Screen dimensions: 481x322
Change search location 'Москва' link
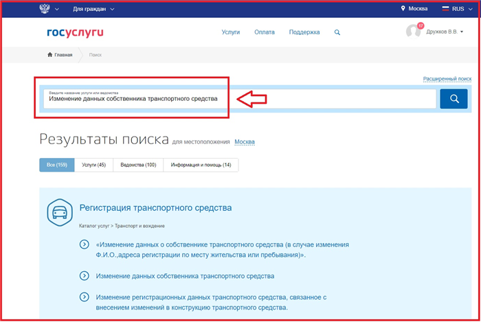click(245, 142)
